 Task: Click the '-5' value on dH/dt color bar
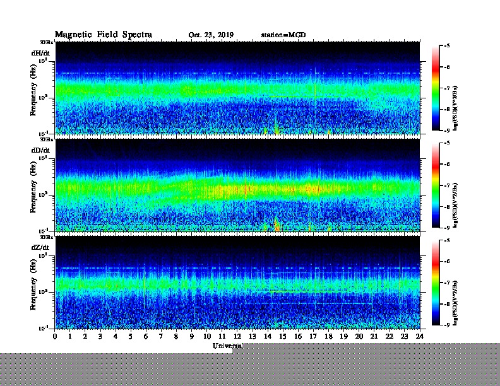click(x=447, y=46)
